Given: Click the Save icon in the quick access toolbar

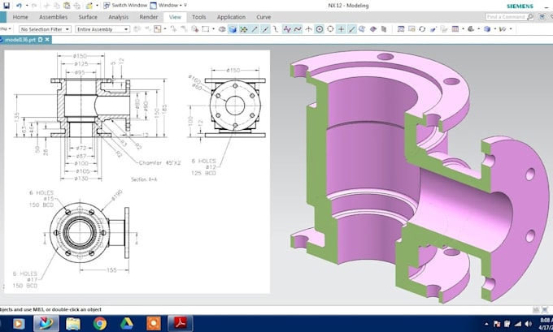Looking at the screenshot, I should [x=7, y=6].
